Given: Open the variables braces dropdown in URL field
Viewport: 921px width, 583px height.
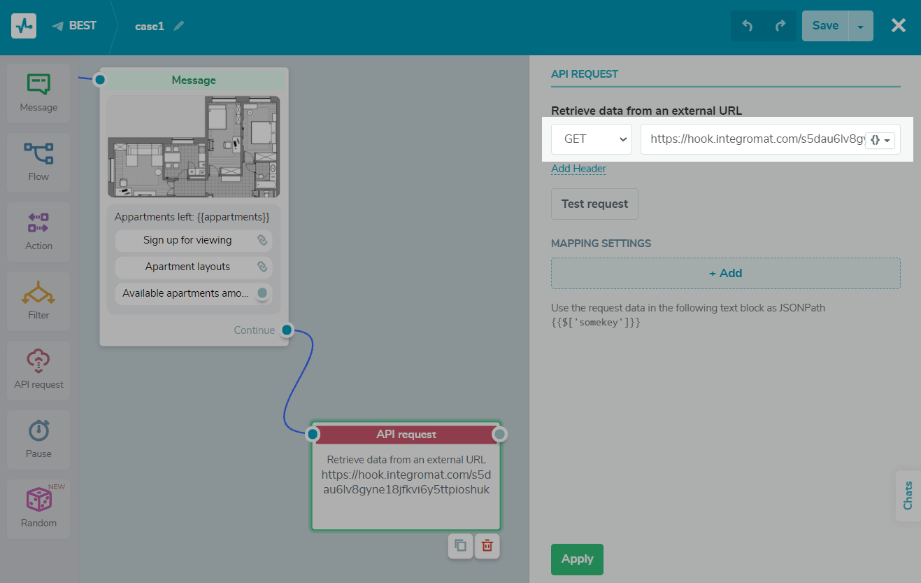Looking at the screenshot, I should click(880, 140).
